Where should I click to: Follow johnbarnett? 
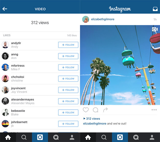point(68,124)
